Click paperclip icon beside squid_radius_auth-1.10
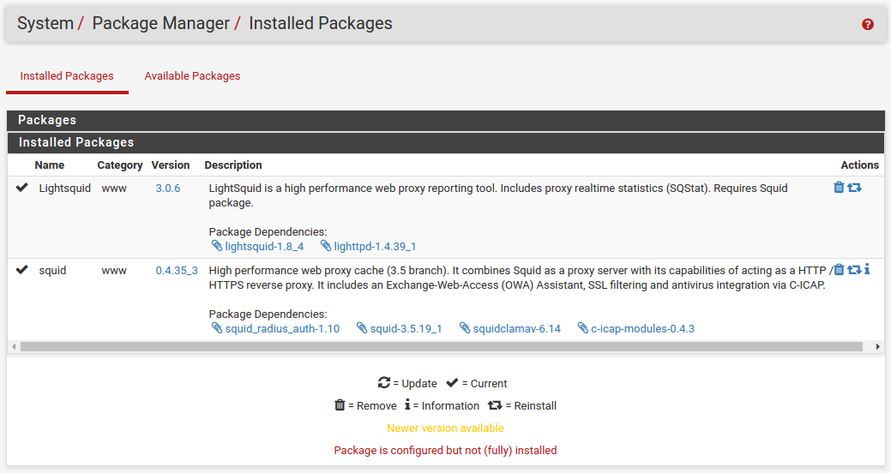 pyautogui.click(x=216, y=328)
